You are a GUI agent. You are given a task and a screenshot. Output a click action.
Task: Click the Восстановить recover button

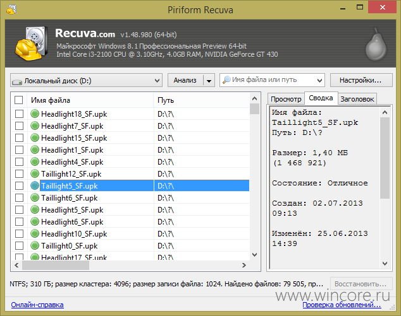click(361, 284)
